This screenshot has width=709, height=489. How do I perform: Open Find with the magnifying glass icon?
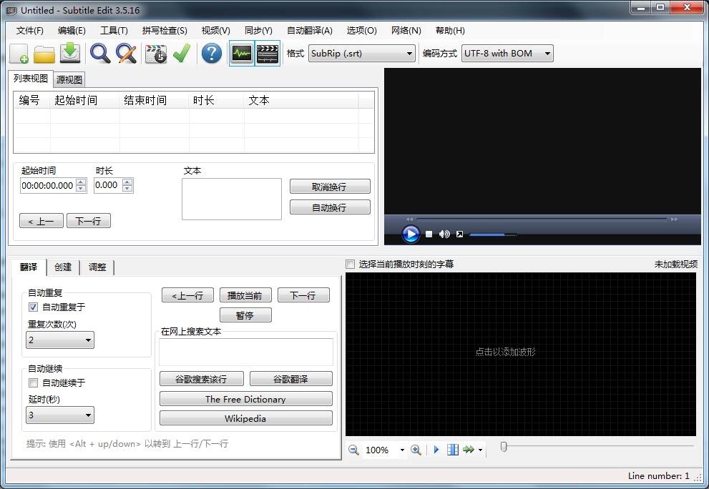click(x=100, y=53)
